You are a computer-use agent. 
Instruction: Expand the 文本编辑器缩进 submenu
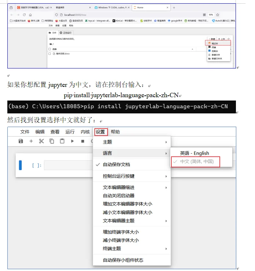click(x=132, y=187)
